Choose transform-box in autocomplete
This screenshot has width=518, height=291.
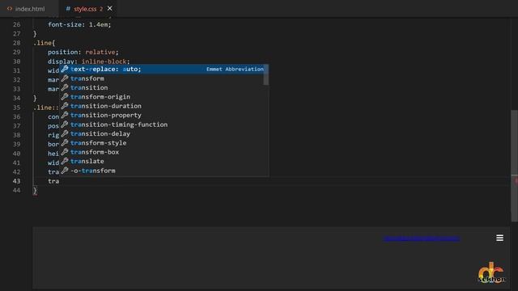163,152
